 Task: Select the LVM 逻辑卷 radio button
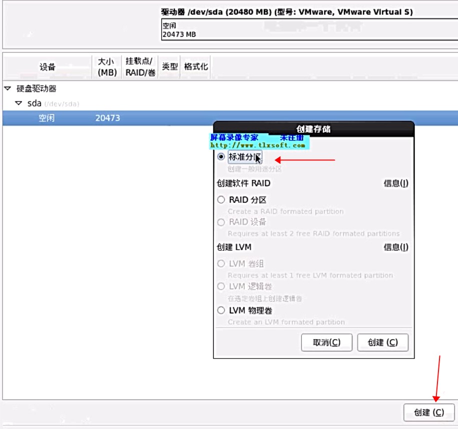click(221, 287)
